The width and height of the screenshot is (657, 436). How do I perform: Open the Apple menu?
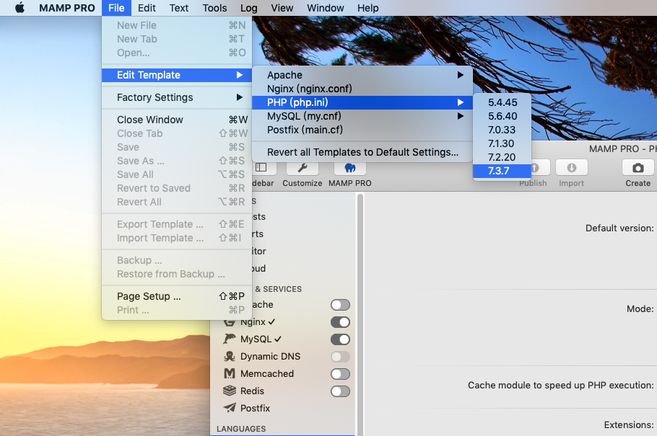(19, 8)
